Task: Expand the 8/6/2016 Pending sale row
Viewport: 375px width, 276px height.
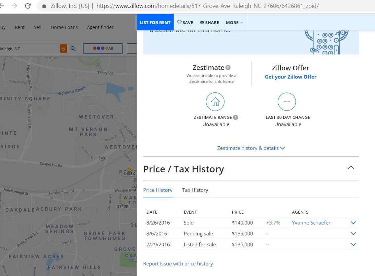Action: point(353,234)
